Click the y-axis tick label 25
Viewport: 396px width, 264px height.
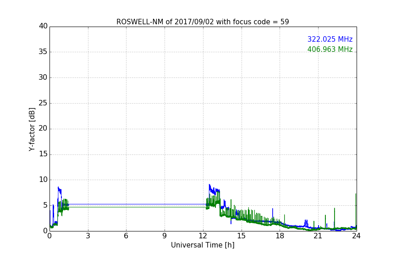pyautogui.click(x=43, y=103)
